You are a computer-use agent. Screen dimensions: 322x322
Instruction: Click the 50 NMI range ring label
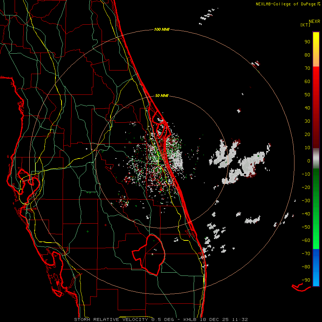(162, 96)
